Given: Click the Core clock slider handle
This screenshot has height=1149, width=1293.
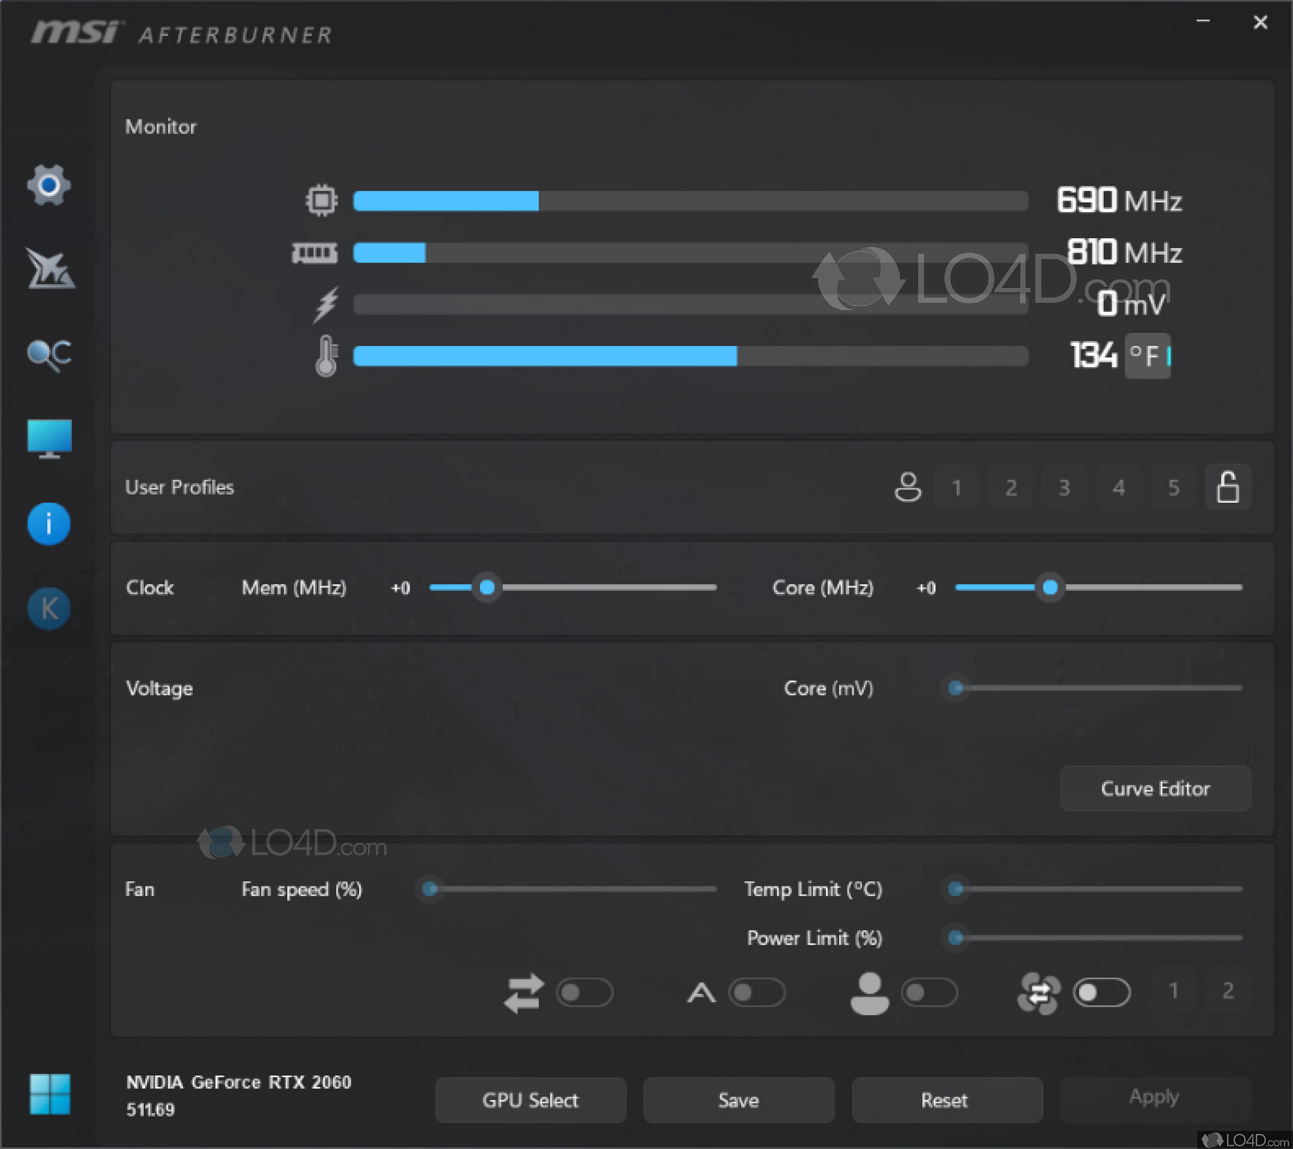Looking at the screenshot, I should 1050,588.
